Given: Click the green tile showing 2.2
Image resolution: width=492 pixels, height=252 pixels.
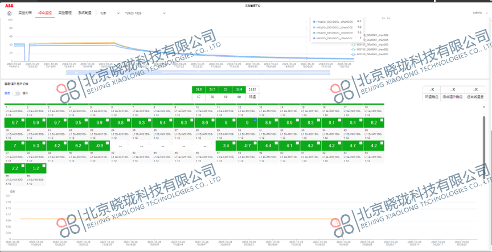Looking at the screenshot, I should tap(14, 168).
